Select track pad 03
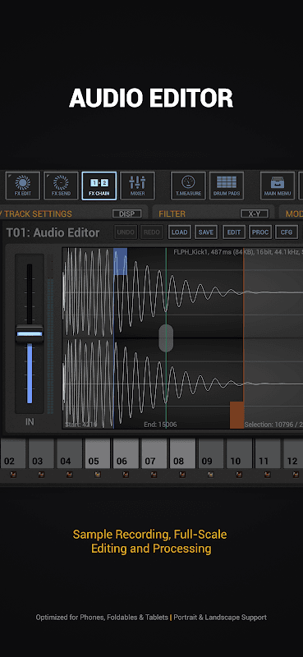303x657 pixels. click(x=41, y=454)
